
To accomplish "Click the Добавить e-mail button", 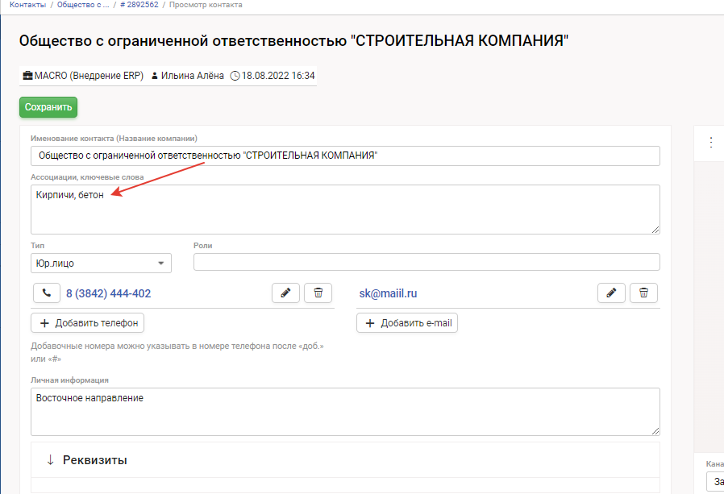I will click(x=407, y=323).
